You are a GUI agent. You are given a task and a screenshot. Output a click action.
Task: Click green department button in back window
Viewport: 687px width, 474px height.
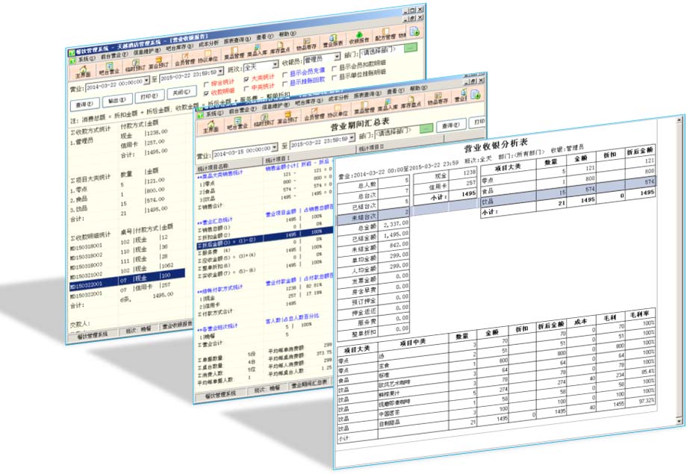[x=411, y=49]
